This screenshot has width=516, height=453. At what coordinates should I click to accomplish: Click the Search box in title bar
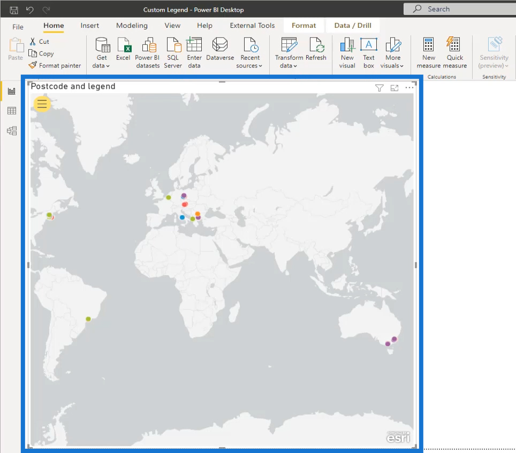[459, 9]
